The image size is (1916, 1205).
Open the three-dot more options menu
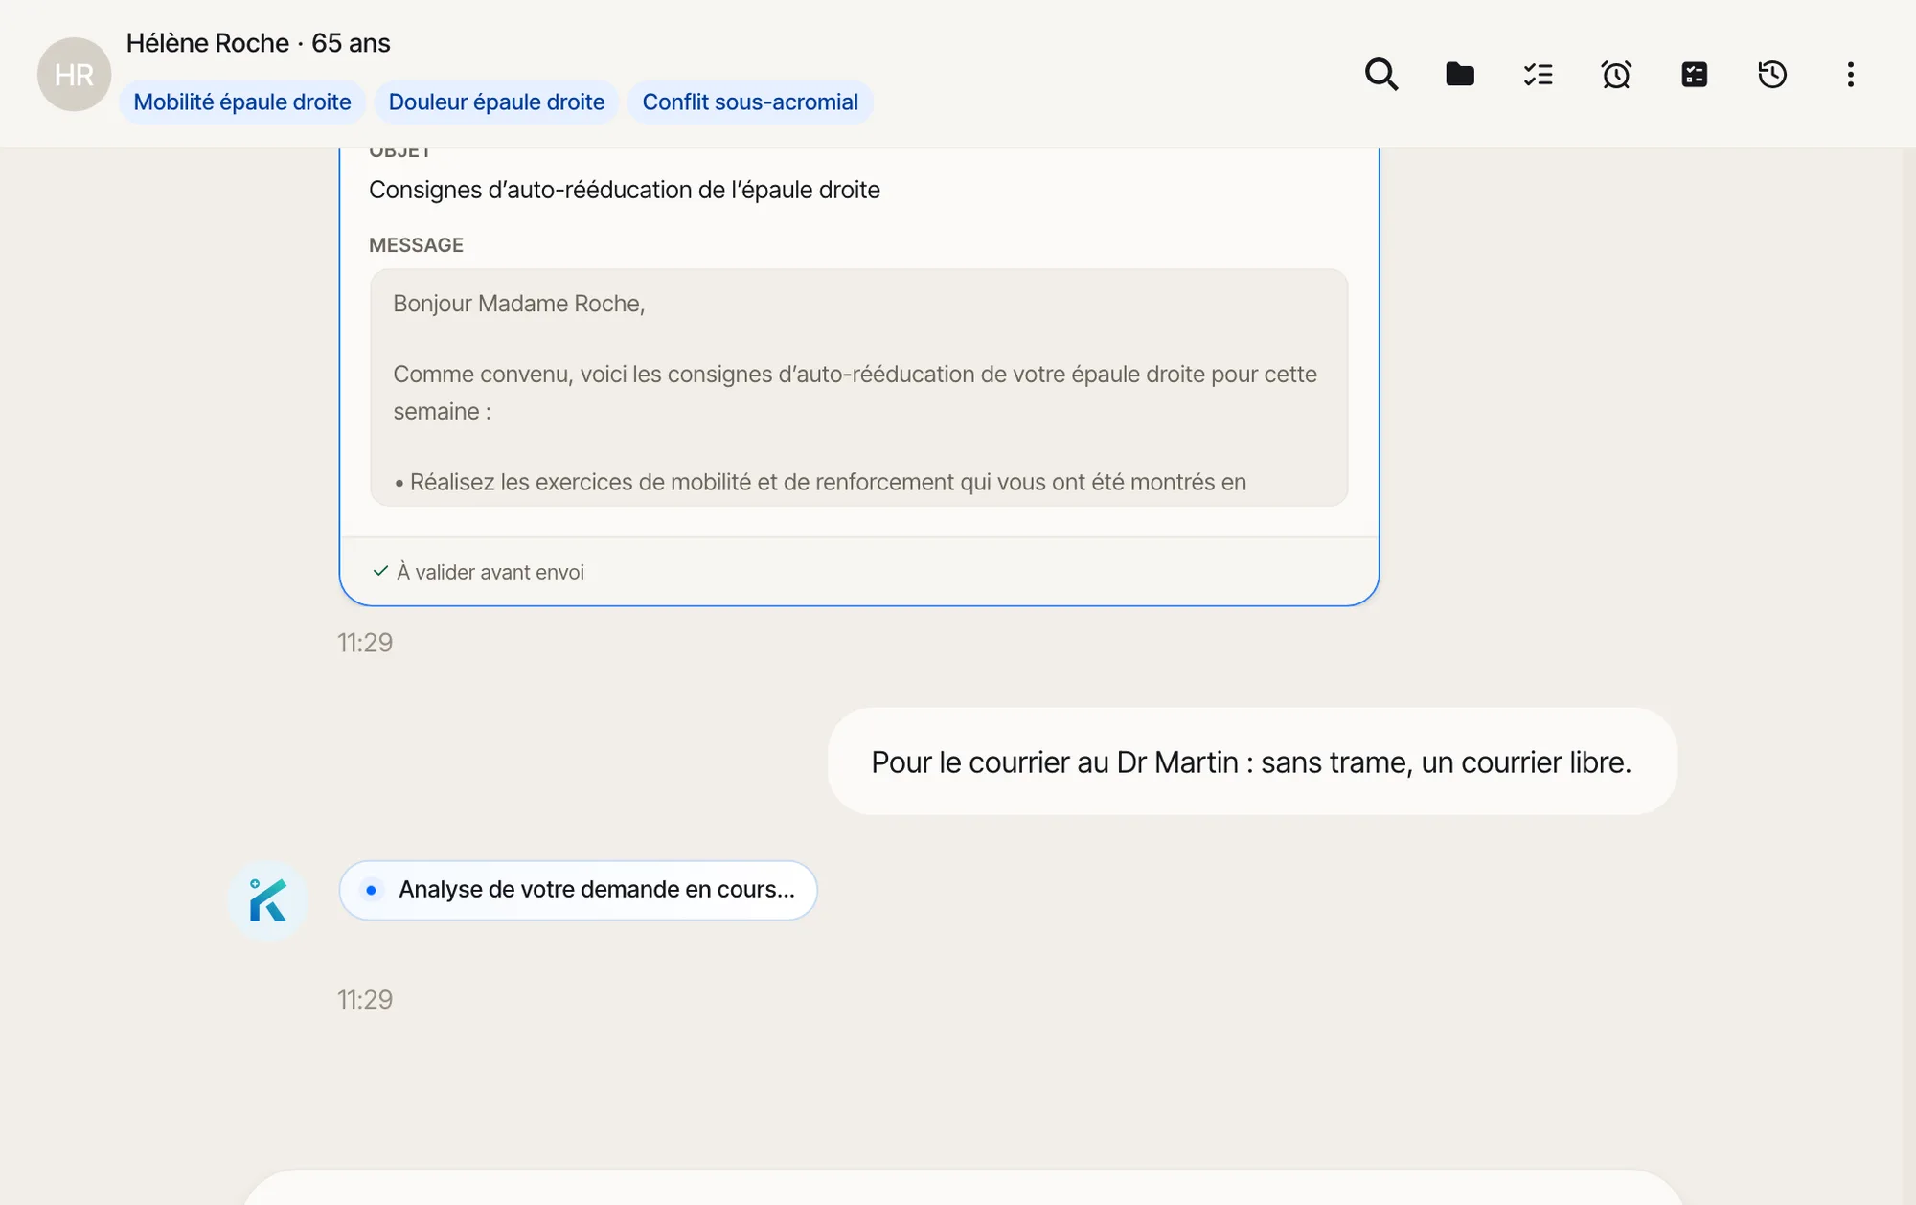tap(1850, 75)
